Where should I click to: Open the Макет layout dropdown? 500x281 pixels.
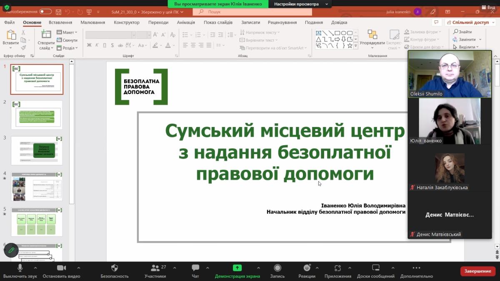[67, 32]
